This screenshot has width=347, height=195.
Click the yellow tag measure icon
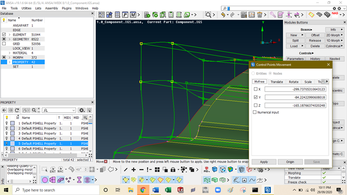click(311, 15)
